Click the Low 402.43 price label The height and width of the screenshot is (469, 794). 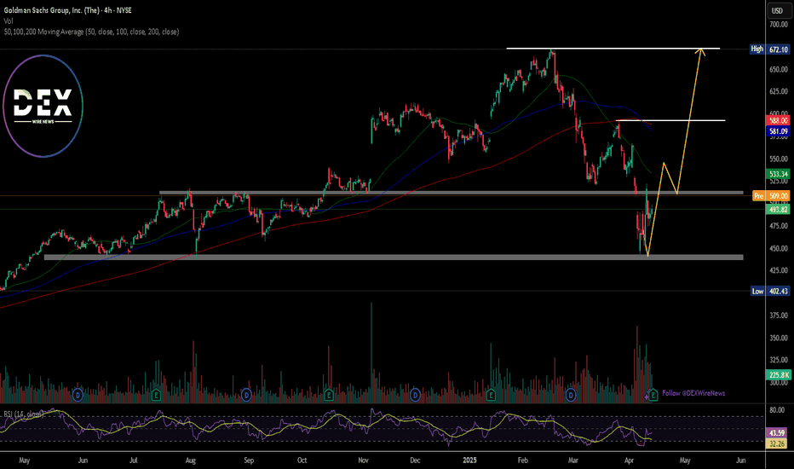pos(769,291)
